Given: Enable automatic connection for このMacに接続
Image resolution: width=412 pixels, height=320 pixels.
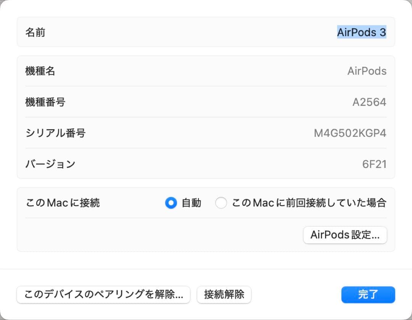Looking at the screenshot, I should (x=171, y=203).
